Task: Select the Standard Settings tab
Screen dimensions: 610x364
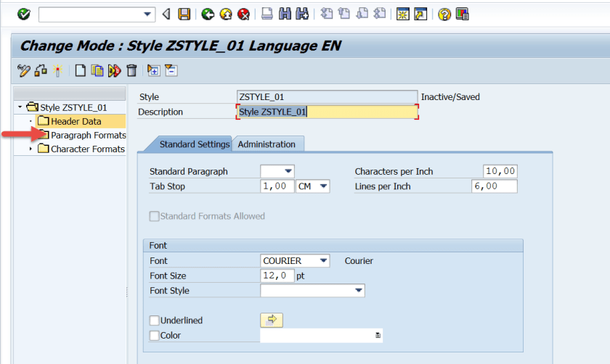Action: click(x=194, y=144)
